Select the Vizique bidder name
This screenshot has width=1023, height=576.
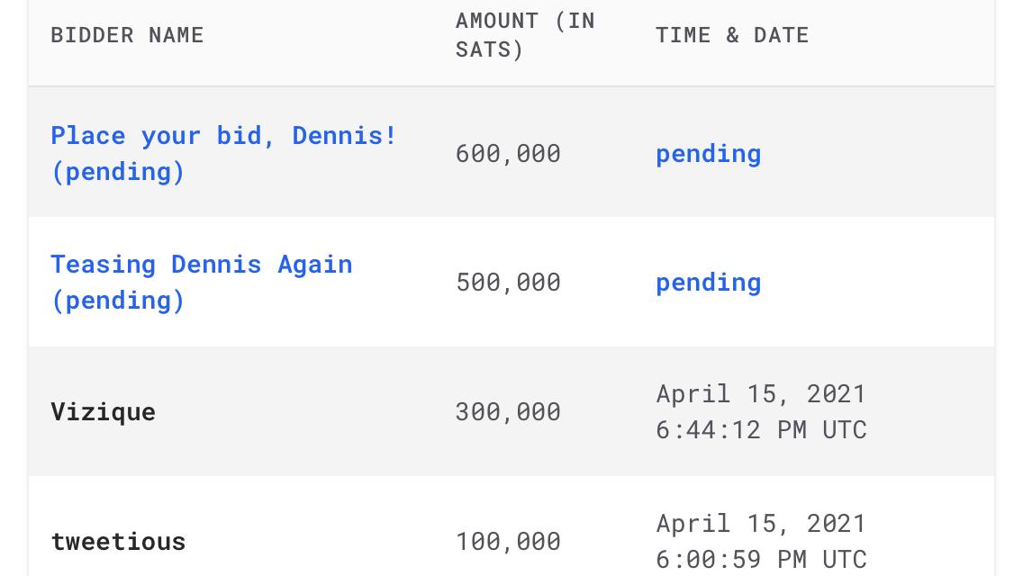(103, 411)
